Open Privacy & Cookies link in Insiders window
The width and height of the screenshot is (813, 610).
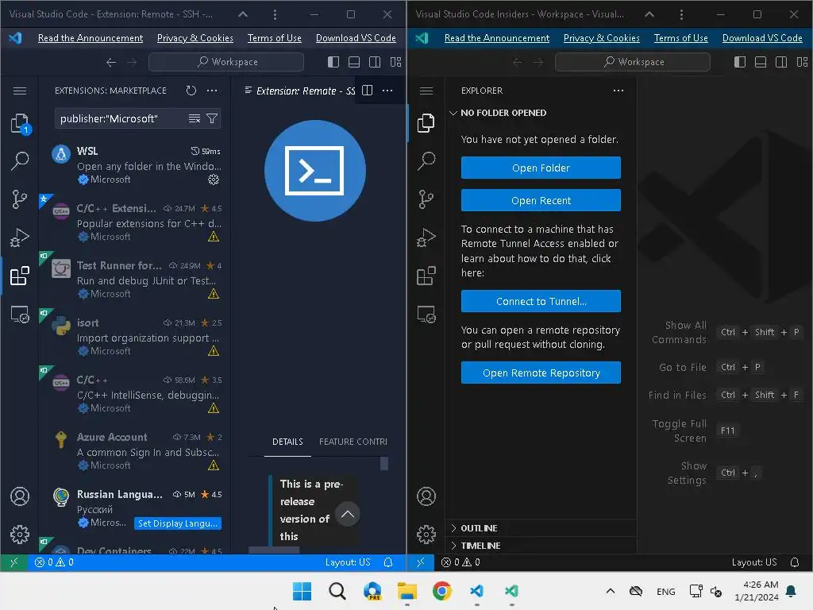coord(602,38)
